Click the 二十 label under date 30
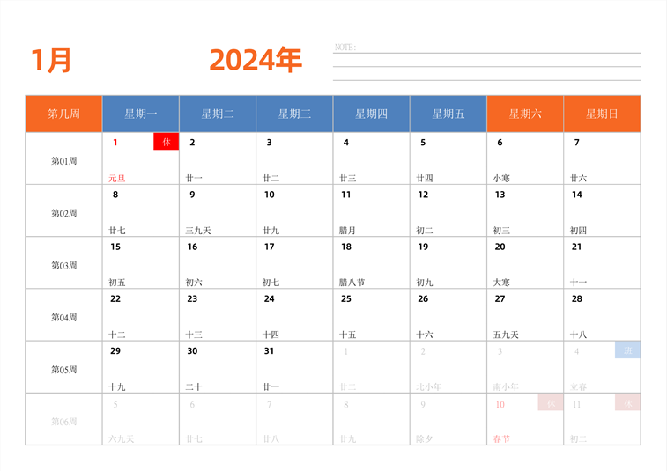This screenshot has width=667, height=471. click(x=194, y=386)
